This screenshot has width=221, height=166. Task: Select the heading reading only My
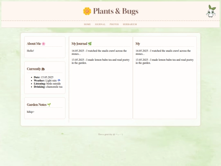(138, 43)
